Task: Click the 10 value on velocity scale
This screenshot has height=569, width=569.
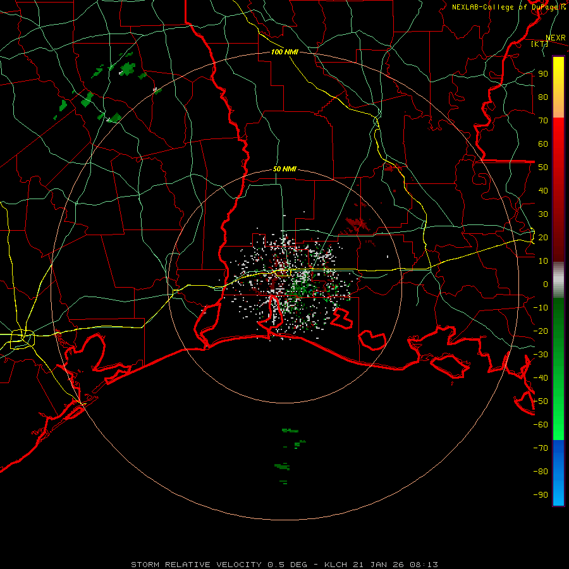Action: click(x=543, y=261)
